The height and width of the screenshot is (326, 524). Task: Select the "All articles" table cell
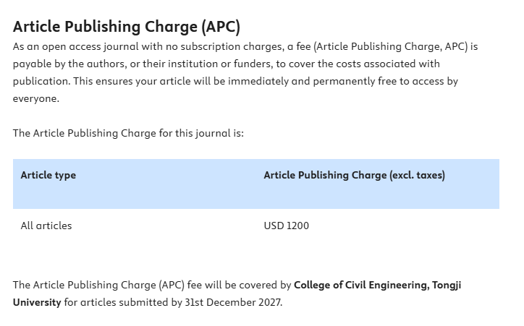(46, 226)
